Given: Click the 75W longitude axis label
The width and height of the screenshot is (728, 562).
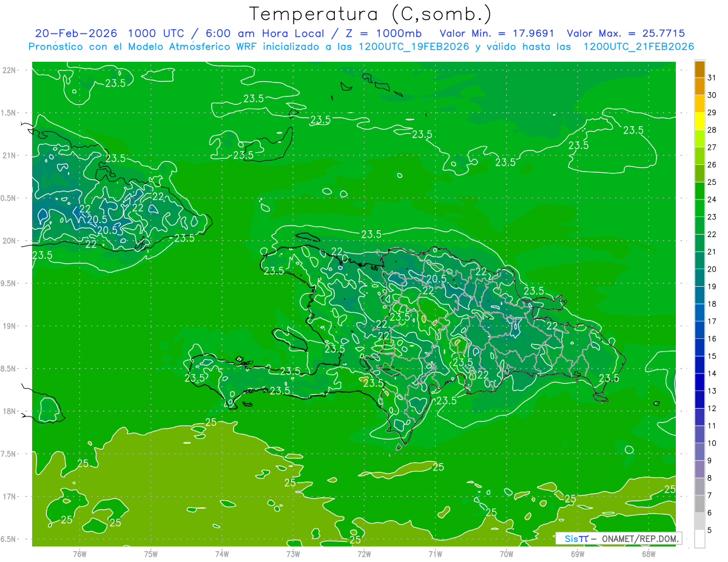Looking at the screenshot, I should (x=151, y=554).
